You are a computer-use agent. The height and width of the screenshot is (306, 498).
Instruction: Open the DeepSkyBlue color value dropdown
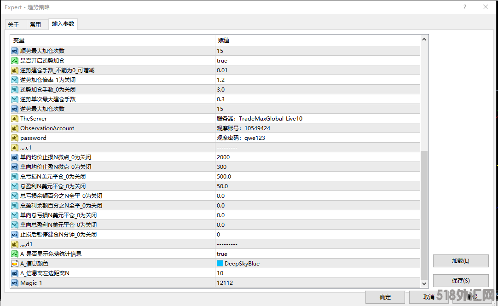click(318, 264)
